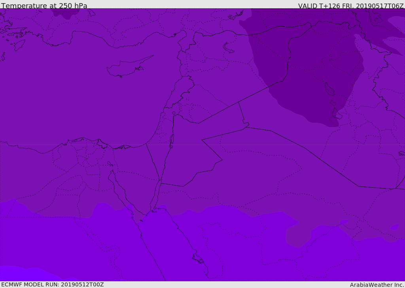Click the 'VALID T+126 FRI. 20190517T06Z' label
This screenshot has height=288, width=405.
point(351,6)
